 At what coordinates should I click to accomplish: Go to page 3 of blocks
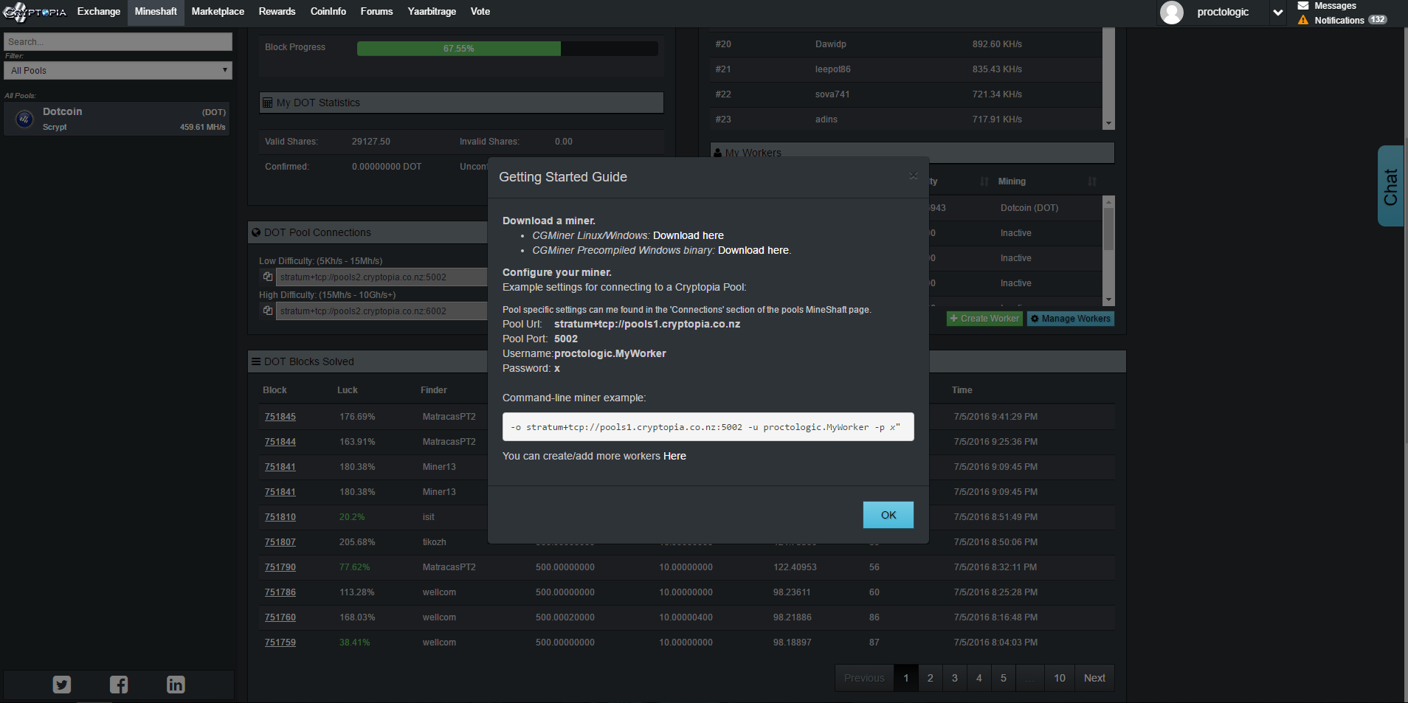click(x=955, y=678)
